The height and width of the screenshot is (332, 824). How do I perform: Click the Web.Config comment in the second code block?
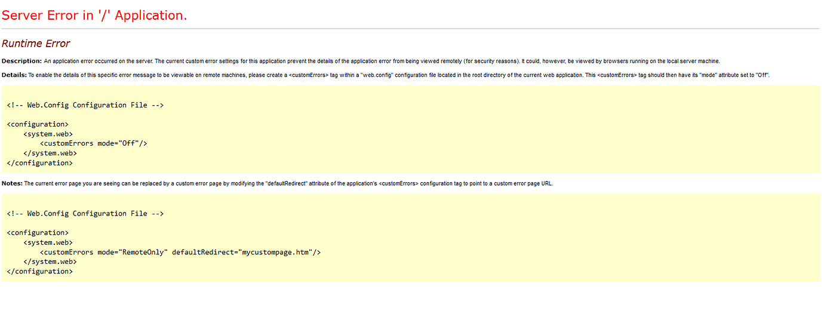pos(85,213)
